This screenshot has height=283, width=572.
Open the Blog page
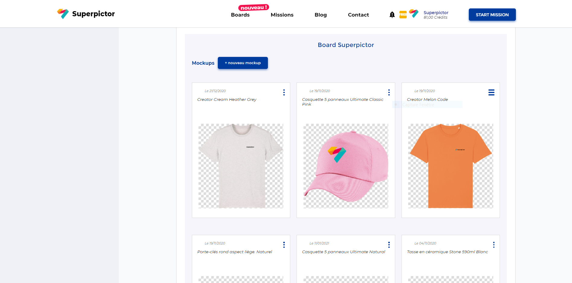pos(321,15)
